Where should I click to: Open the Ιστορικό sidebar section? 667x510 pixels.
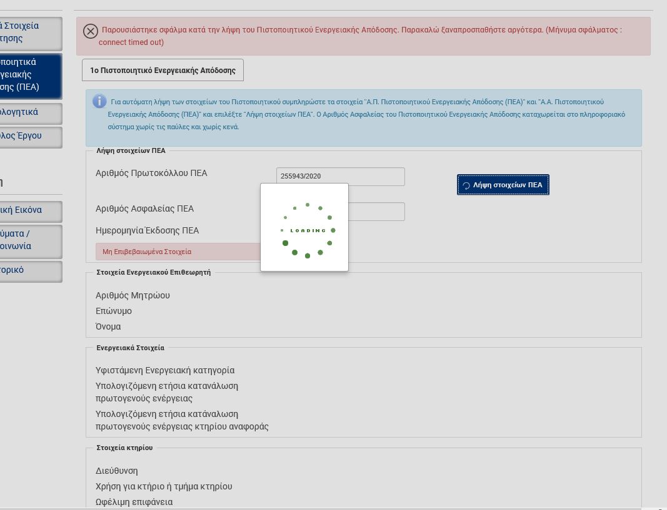[x=31, y=272]
